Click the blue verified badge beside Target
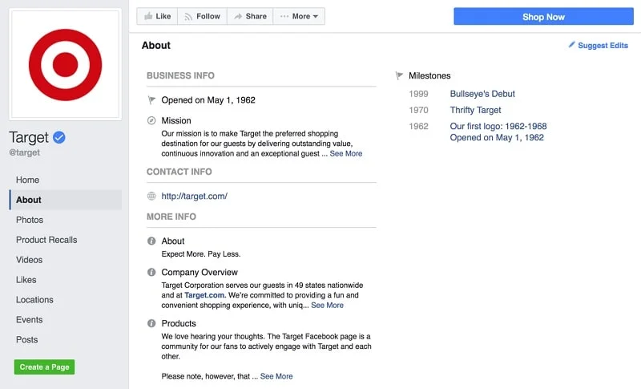 click(59, 137)
